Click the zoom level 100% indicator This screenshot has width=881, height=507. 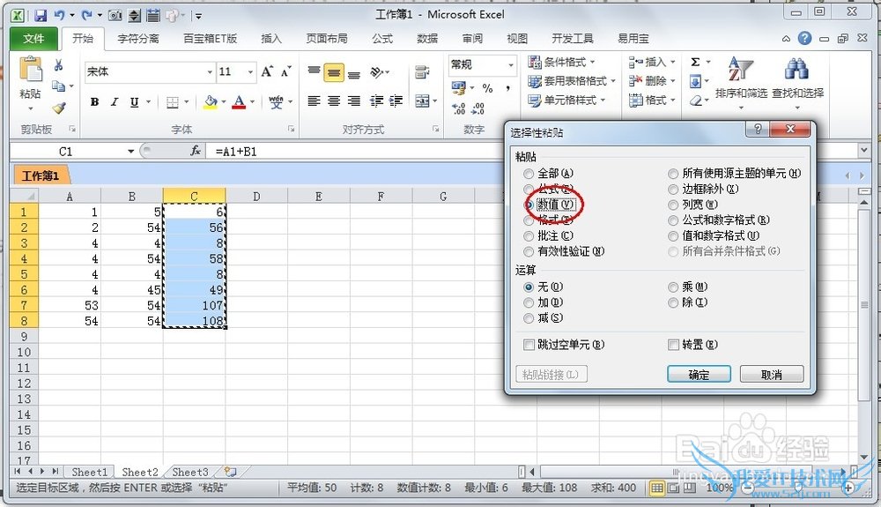(719, 488)
